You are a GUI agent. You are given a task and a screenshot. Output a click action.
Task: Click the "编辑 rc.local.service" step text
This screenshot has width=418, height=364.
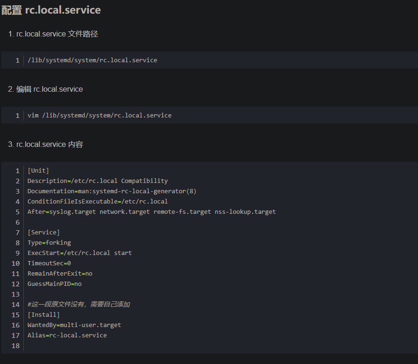tap(50, 89)
